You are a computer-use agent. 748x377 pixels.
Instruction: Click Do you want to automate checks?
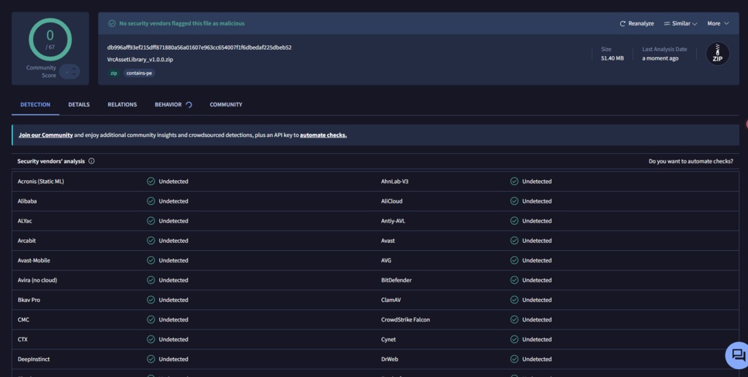(691, 161)
